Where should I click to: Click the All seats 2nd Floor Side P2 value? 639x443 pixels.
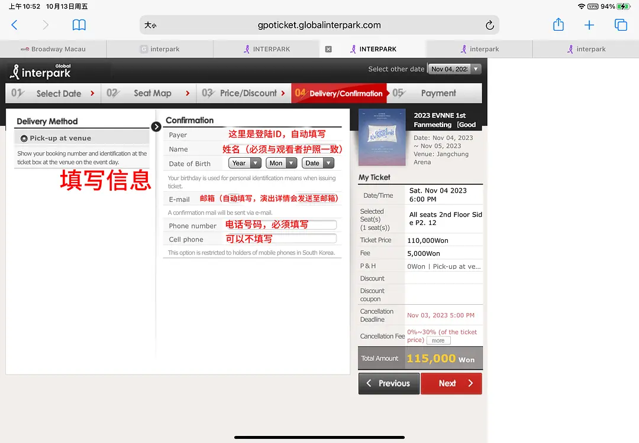coord(446,219)
